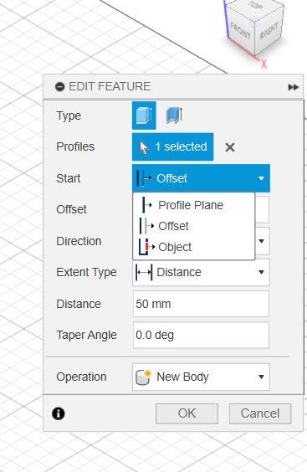Open the Extent Type dropdown set to Distance
Screen dimensions: 307x472
[x=201, y=272]
